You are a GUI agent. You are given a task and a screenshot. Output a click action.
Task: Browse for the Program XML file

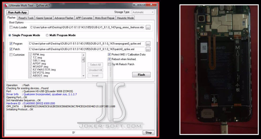pyautogui.click(x=148, y=44)
